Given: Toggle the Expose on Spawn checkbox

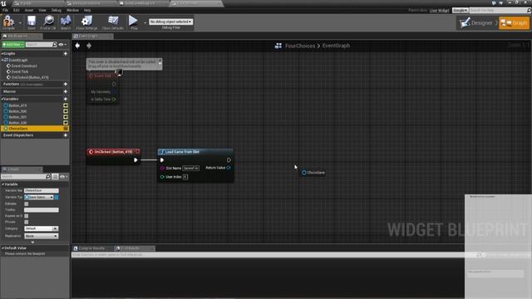Looking at the screenshot, I should [x=27, y=216].
